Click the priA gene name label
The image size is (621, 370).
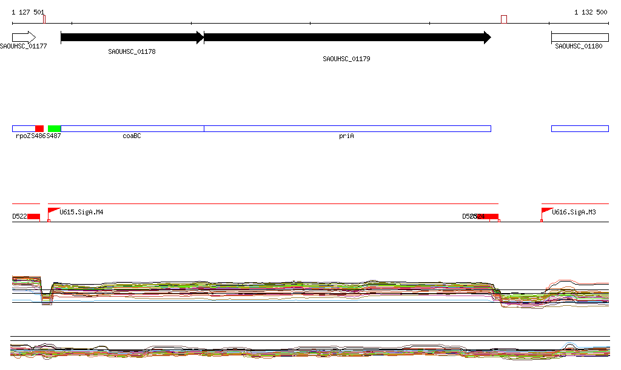(x=346, y=136)
